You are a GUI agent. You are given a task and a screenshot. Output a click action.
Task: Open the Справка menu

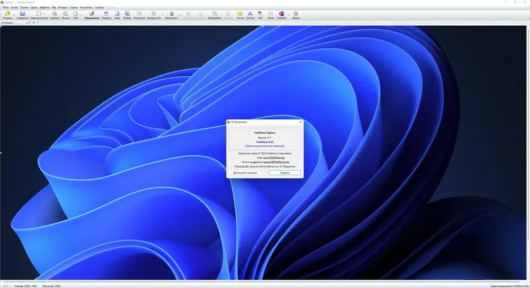(99, 7)
